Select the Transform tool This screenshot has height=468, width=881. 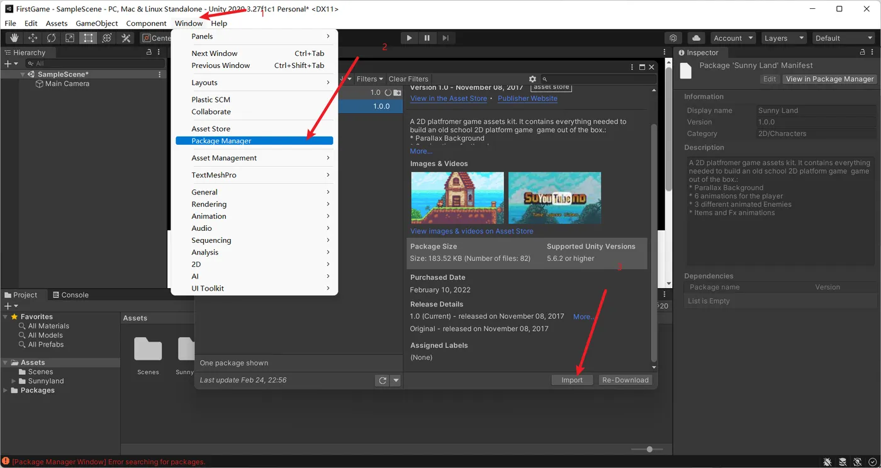pos(107,38)
